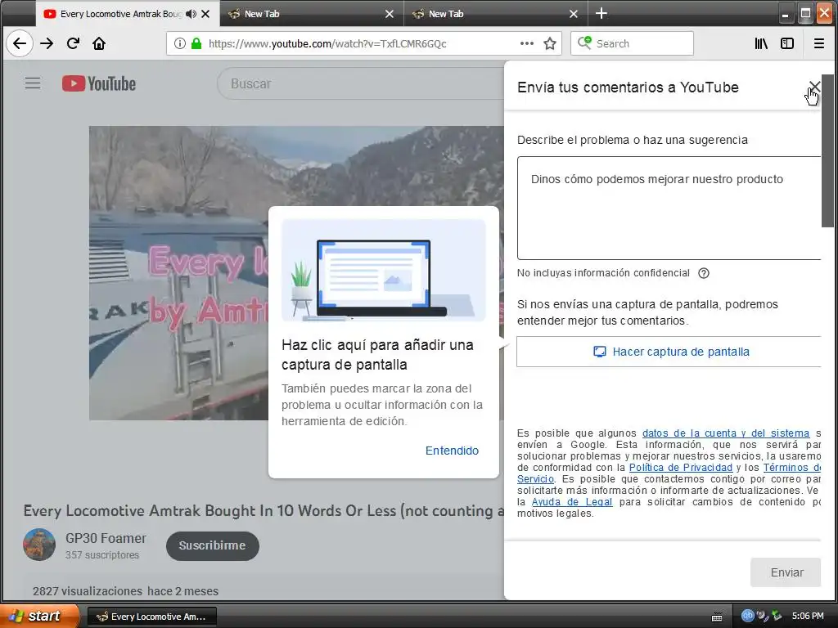Close the Envía tus comentarios panel
Viewport: 838px width, 628px height.
click(x=814, y=87)
